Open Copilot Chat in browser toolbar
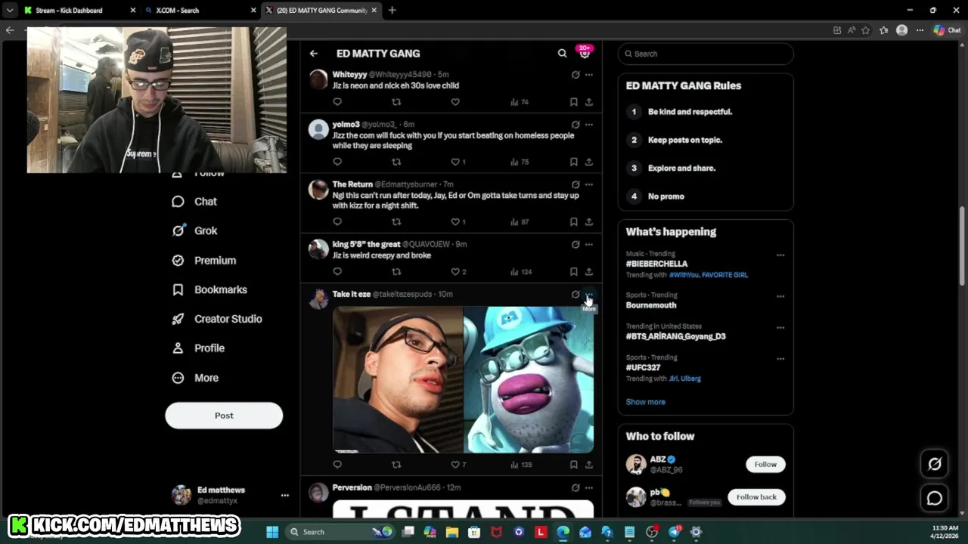 click(946, 30)
